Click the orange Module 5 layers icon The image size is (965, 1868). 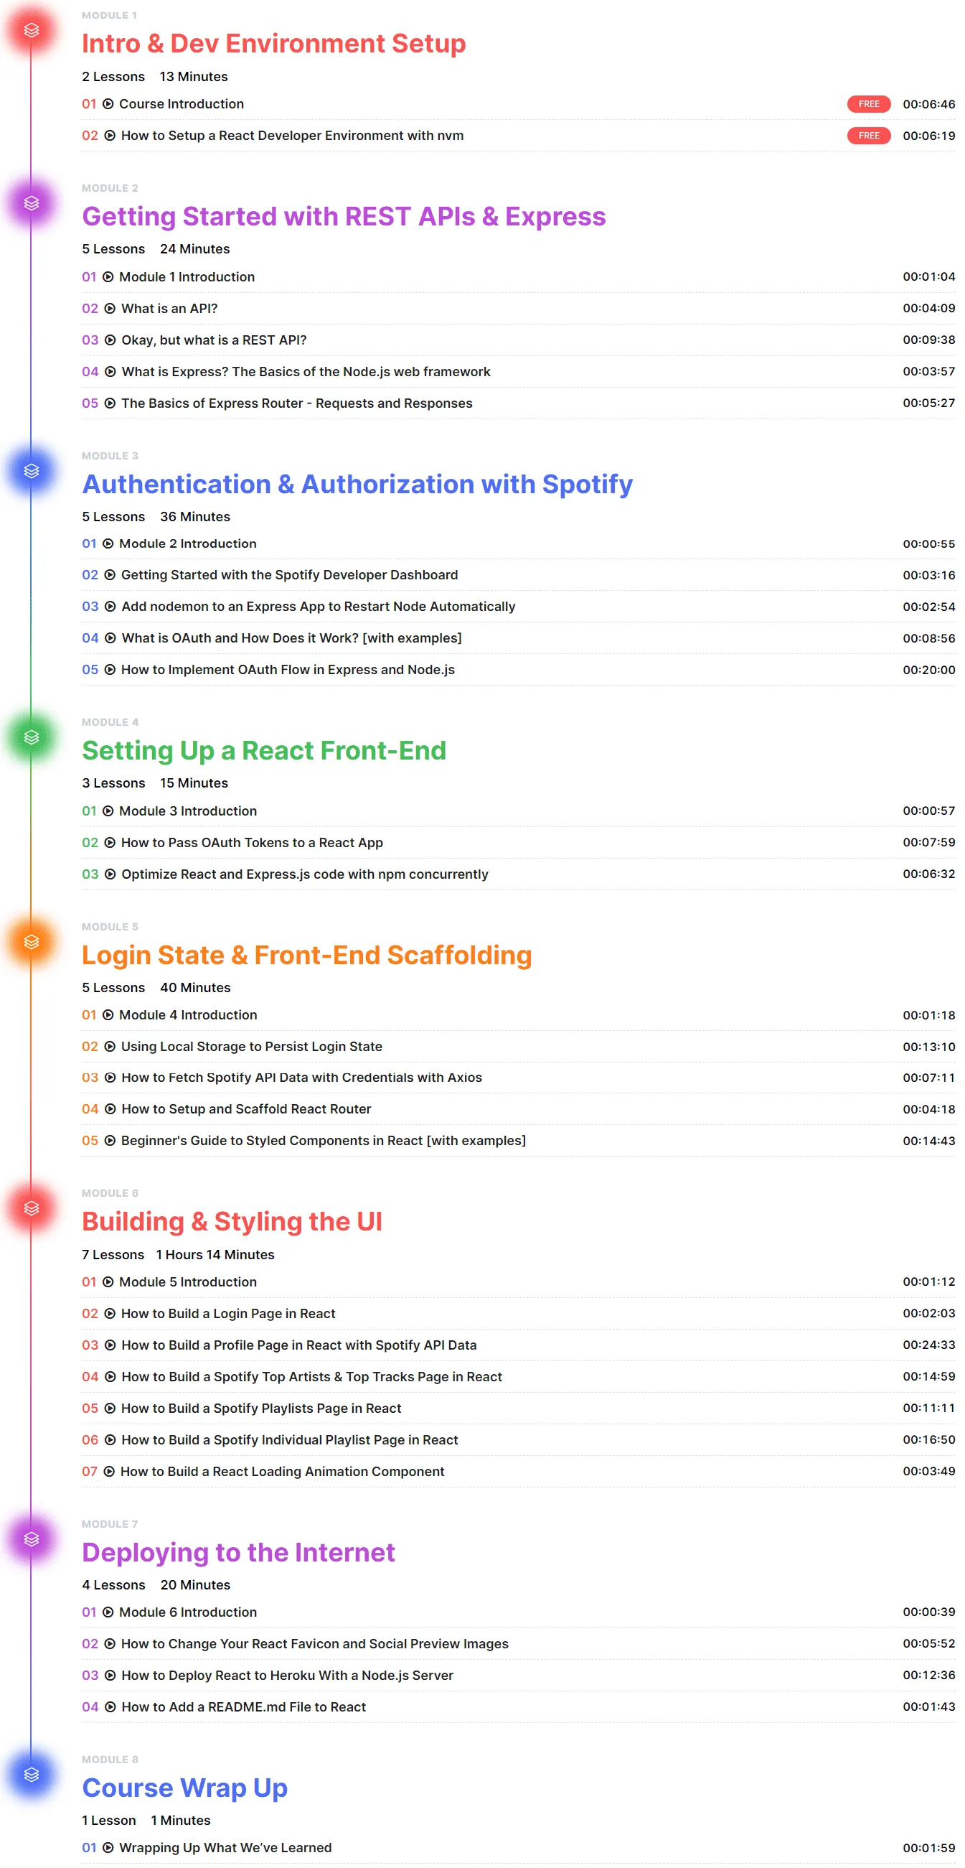pos(31,942)
